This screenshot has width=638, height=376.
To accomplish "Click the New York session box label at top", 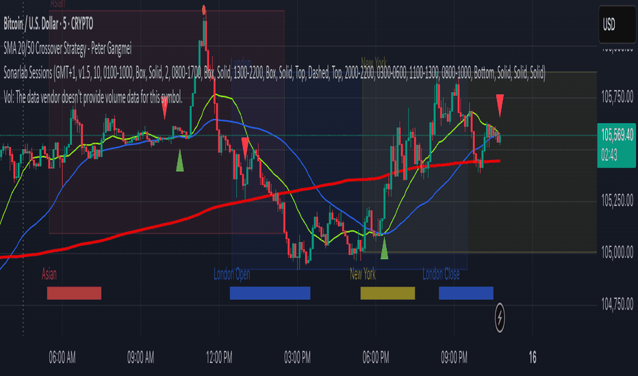I will coord(374,63).
